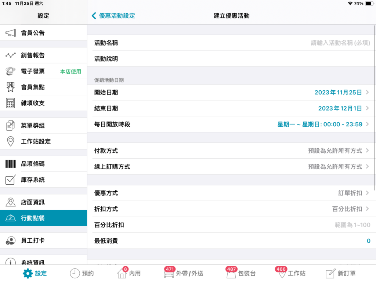The image size is (376, 282).
Task: Switch to the 外帶/外送 tab
Action: pyautogui.click(x=184, y=273)
